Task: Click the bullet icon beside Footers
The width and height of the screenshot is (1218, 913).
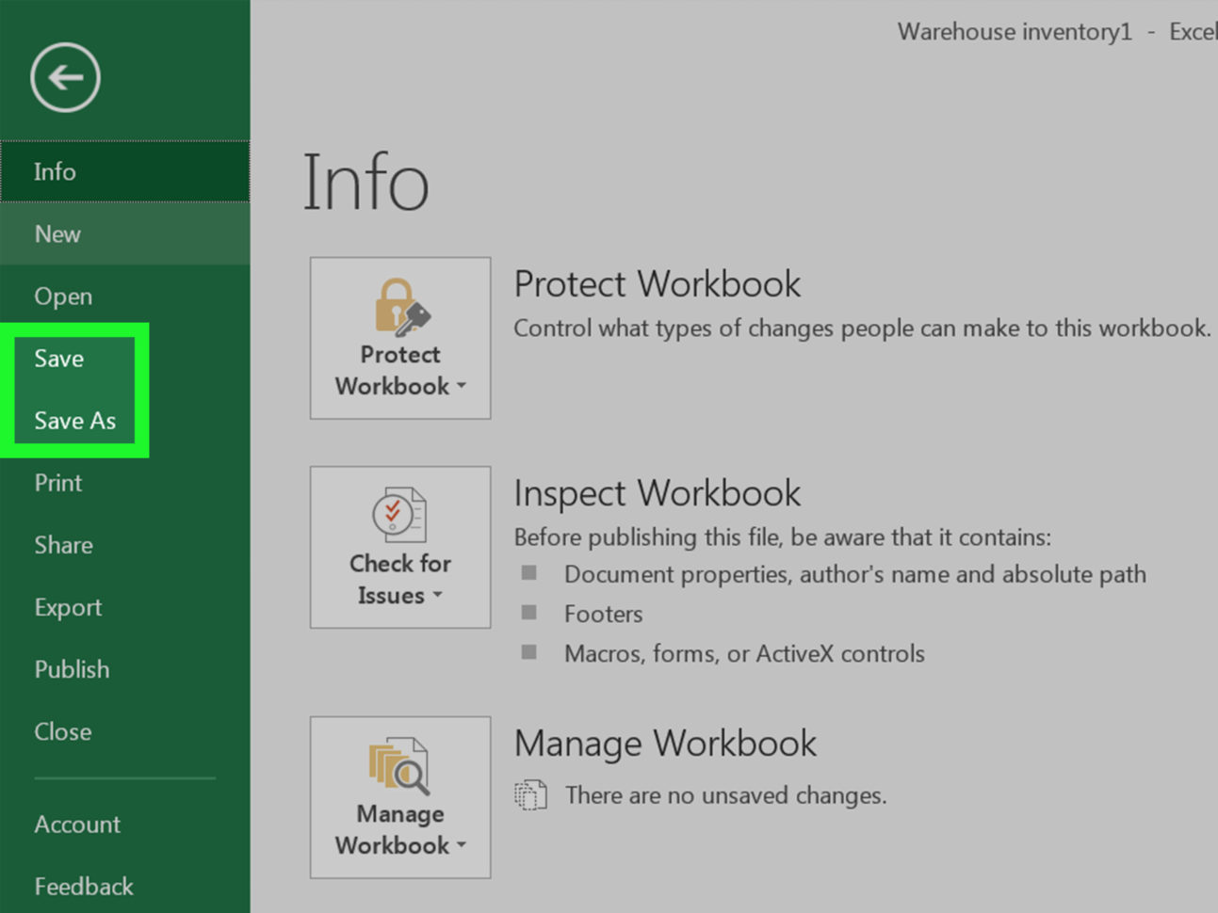Action: coord(530,612)
